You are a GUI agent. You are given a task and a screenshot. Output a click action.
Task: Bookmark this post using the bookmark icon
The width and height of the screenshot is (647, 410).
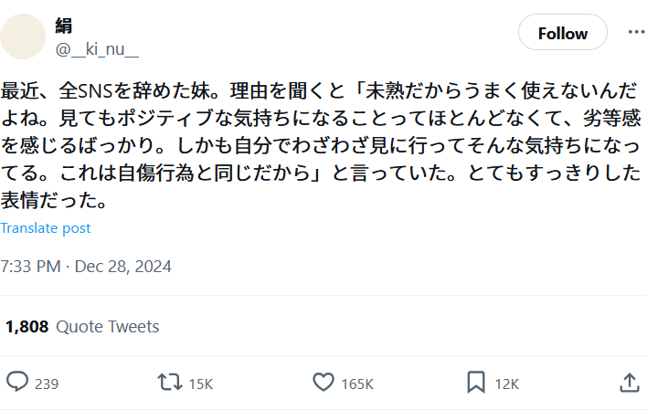tap(476, 383)
